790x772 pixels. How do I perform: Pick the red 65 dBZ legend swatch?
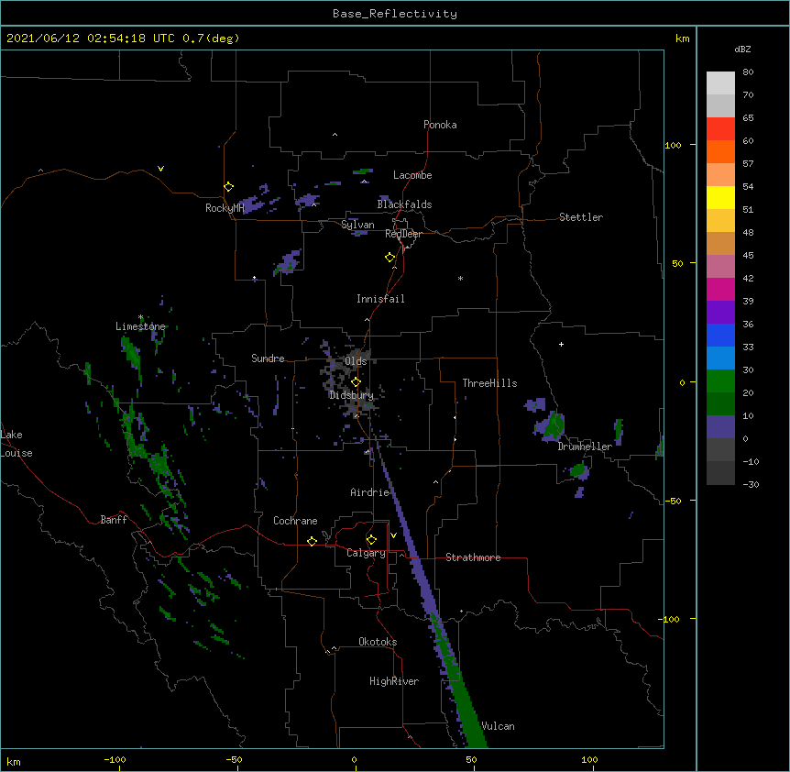[x=720, y=129]
